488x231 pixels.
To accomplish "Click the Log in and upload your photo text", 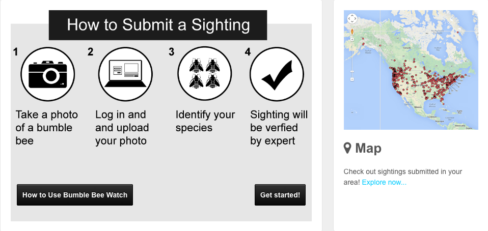I will tap(122, 128).
